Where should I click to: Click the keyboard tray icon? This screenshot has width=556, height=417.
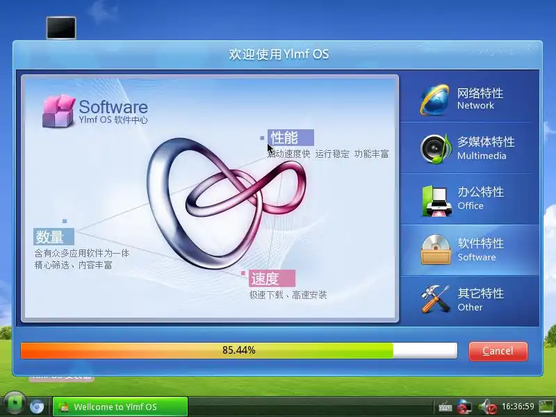[x=445, y=407]
